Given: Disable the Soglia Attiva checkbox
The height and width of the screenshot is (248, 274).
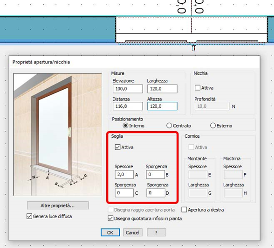Looking at the screenshot, I should 117,147.
